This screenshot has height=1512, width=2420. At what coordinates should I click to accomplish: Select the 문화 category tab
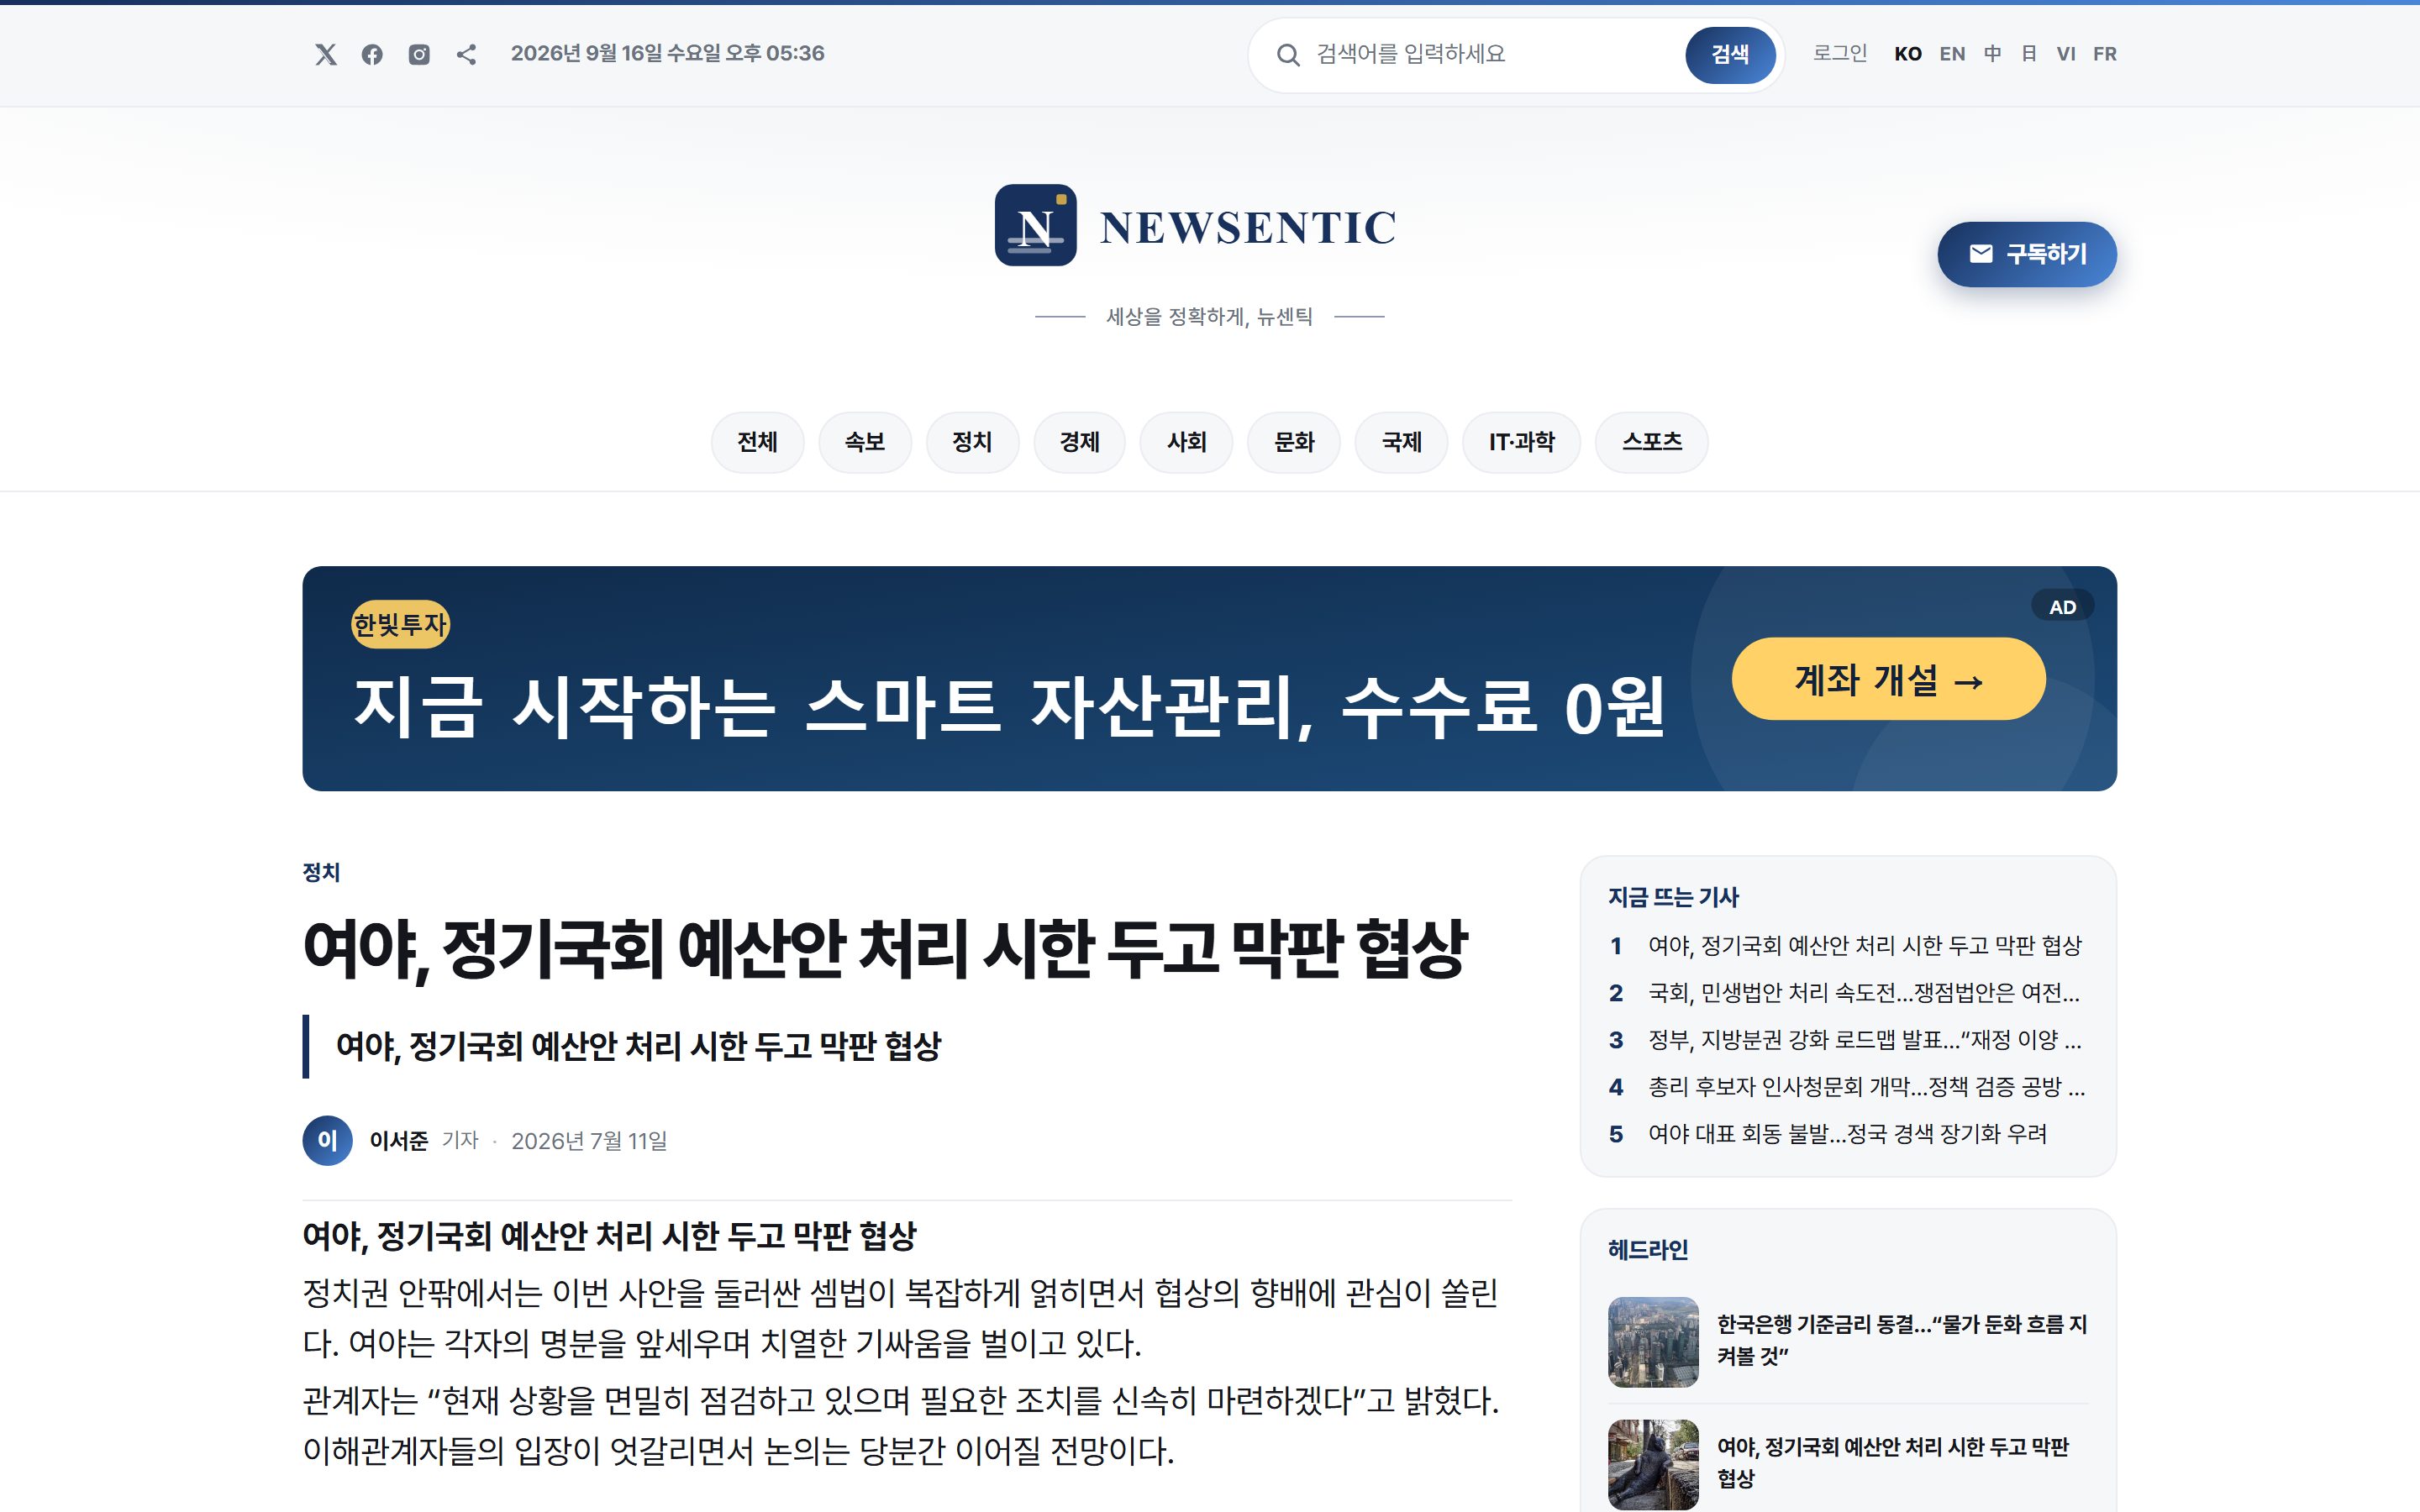(1294, 442)
